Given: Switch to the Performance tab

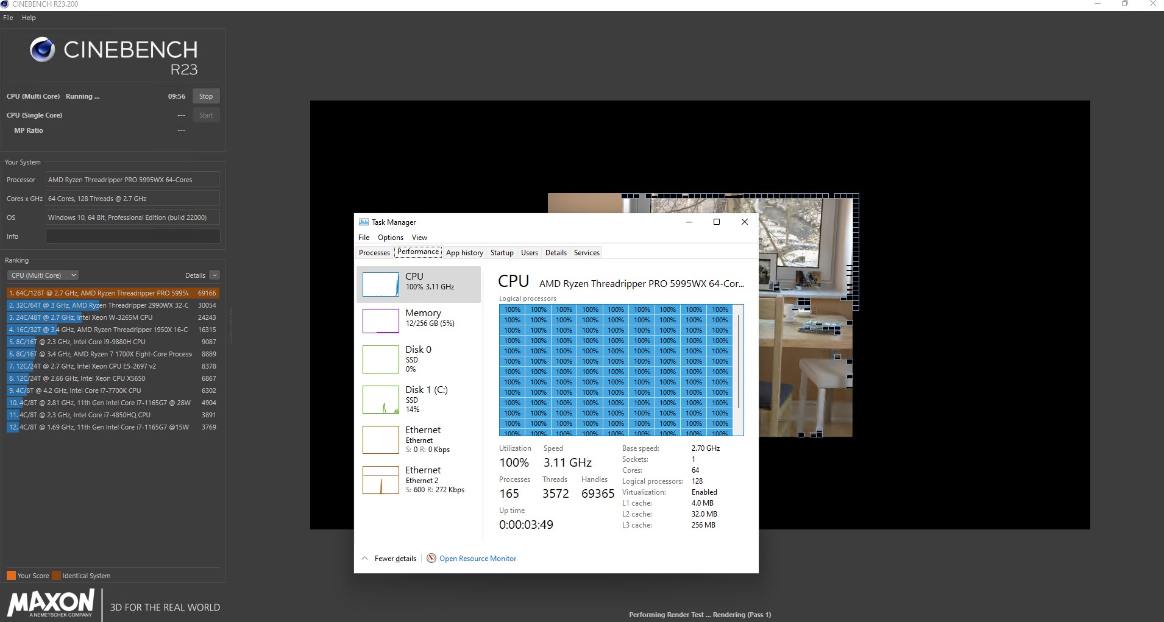Looking at the screenshot, I should tap(418, 252).
